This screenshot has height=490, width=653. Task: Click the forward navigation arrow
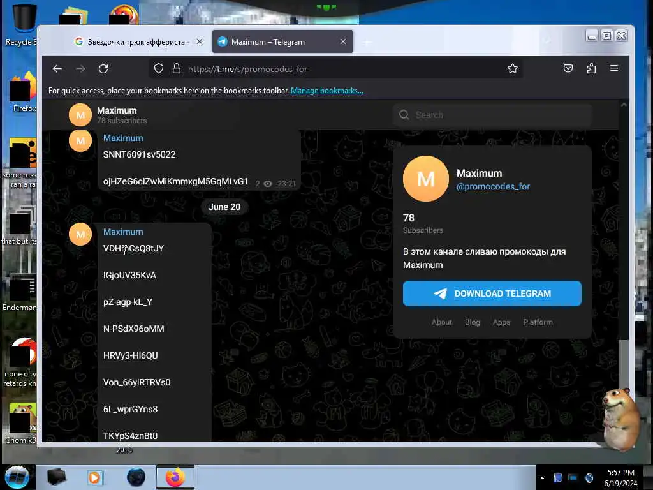80,69
